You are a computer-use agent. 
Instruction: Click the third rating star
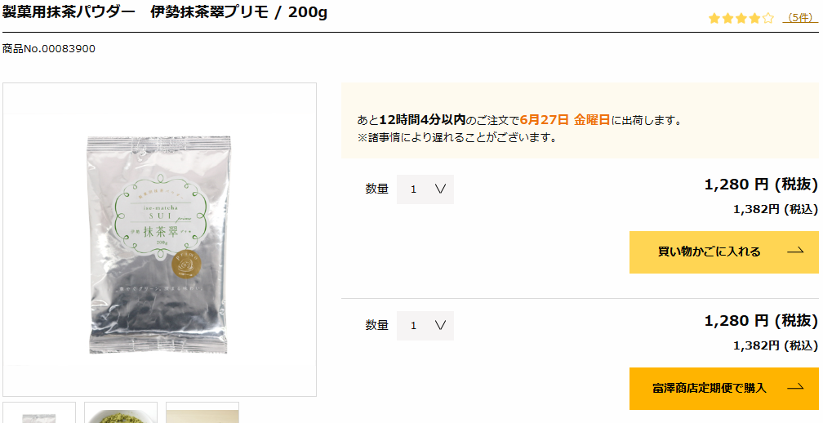(741, 18)
